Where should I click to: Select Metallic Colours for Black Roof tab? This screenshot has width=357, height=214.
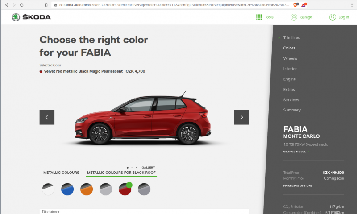pyautogui.click(x=121, y=173)
